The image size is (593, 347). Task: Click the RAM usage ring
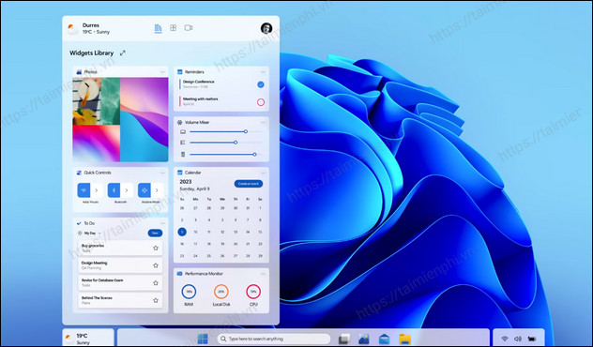189,292
